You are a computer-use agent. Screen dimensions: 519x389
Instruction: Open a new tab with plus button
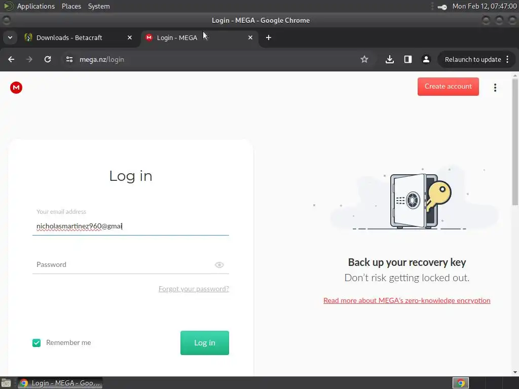(x=269, y=37)
